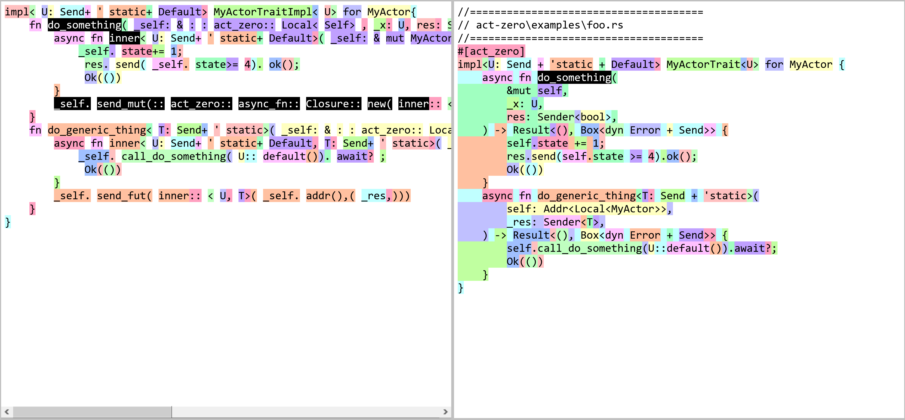Click '_x:' parameter in right pane
This screenshot has width=905, height=420.
pos(516,104)
